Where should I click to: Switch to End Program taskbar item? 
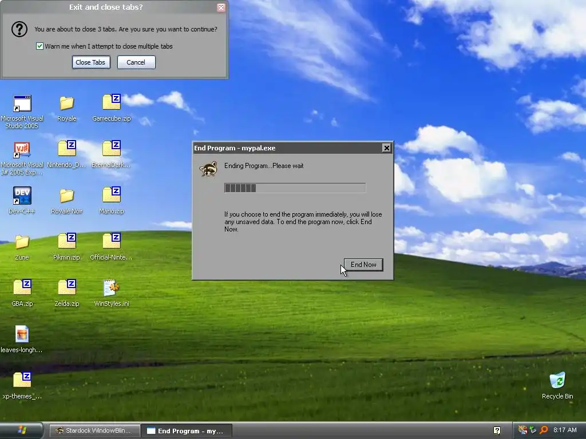point(187,431)
